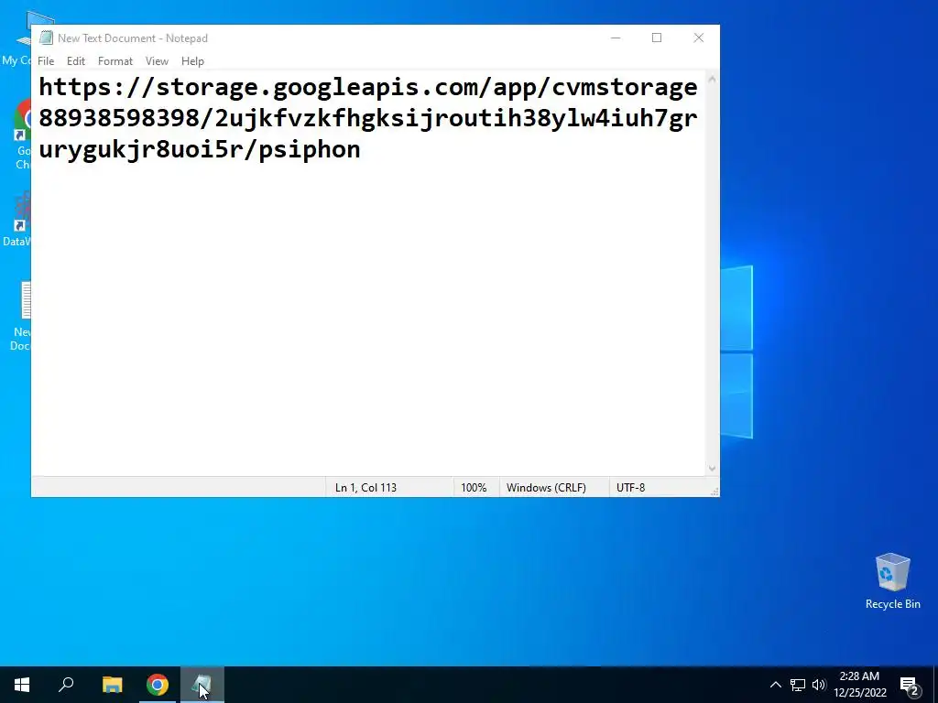The width and height of the screenshot is (938, 703).
Task: Open the Format menu in Notepad
Action: 115,61
